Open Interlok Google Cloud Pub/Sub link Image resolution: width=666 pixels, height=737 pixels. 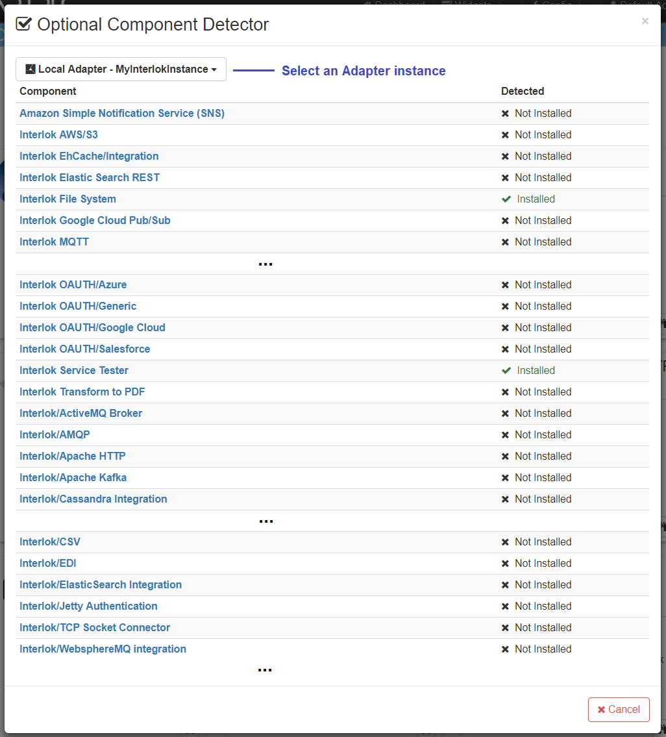coord(95,220)
